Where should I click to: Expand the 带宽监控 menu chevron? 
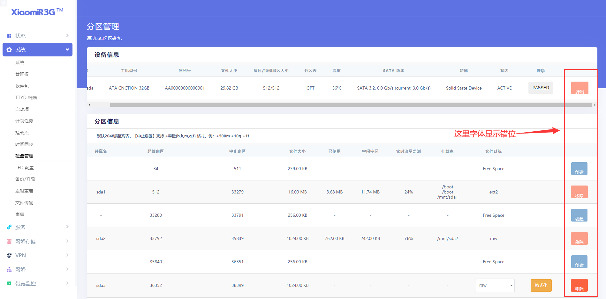point(67,283)
